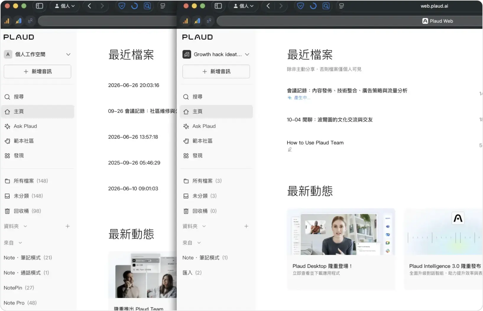483x311 pixels.
Task: Toggle sidebar in right Safari window
Action: click(x=218, y=6)
